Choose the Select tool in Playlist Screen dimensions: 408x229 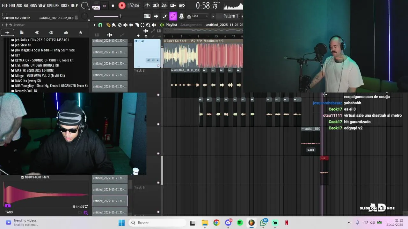point(142,25)
